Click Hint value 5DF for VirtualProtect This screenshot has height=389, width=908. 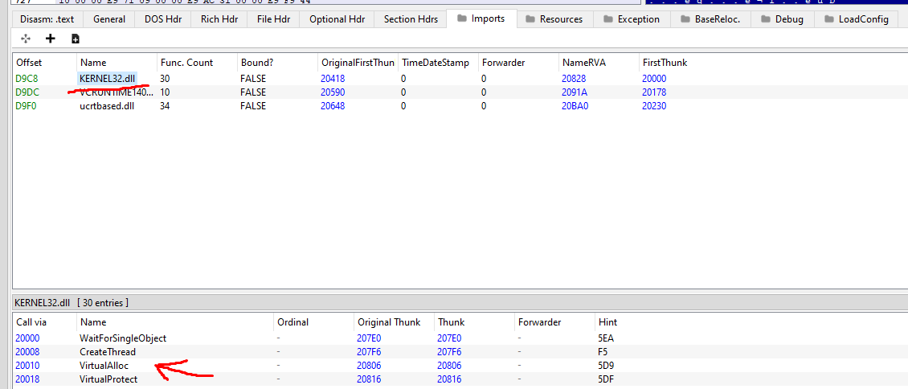606,379
